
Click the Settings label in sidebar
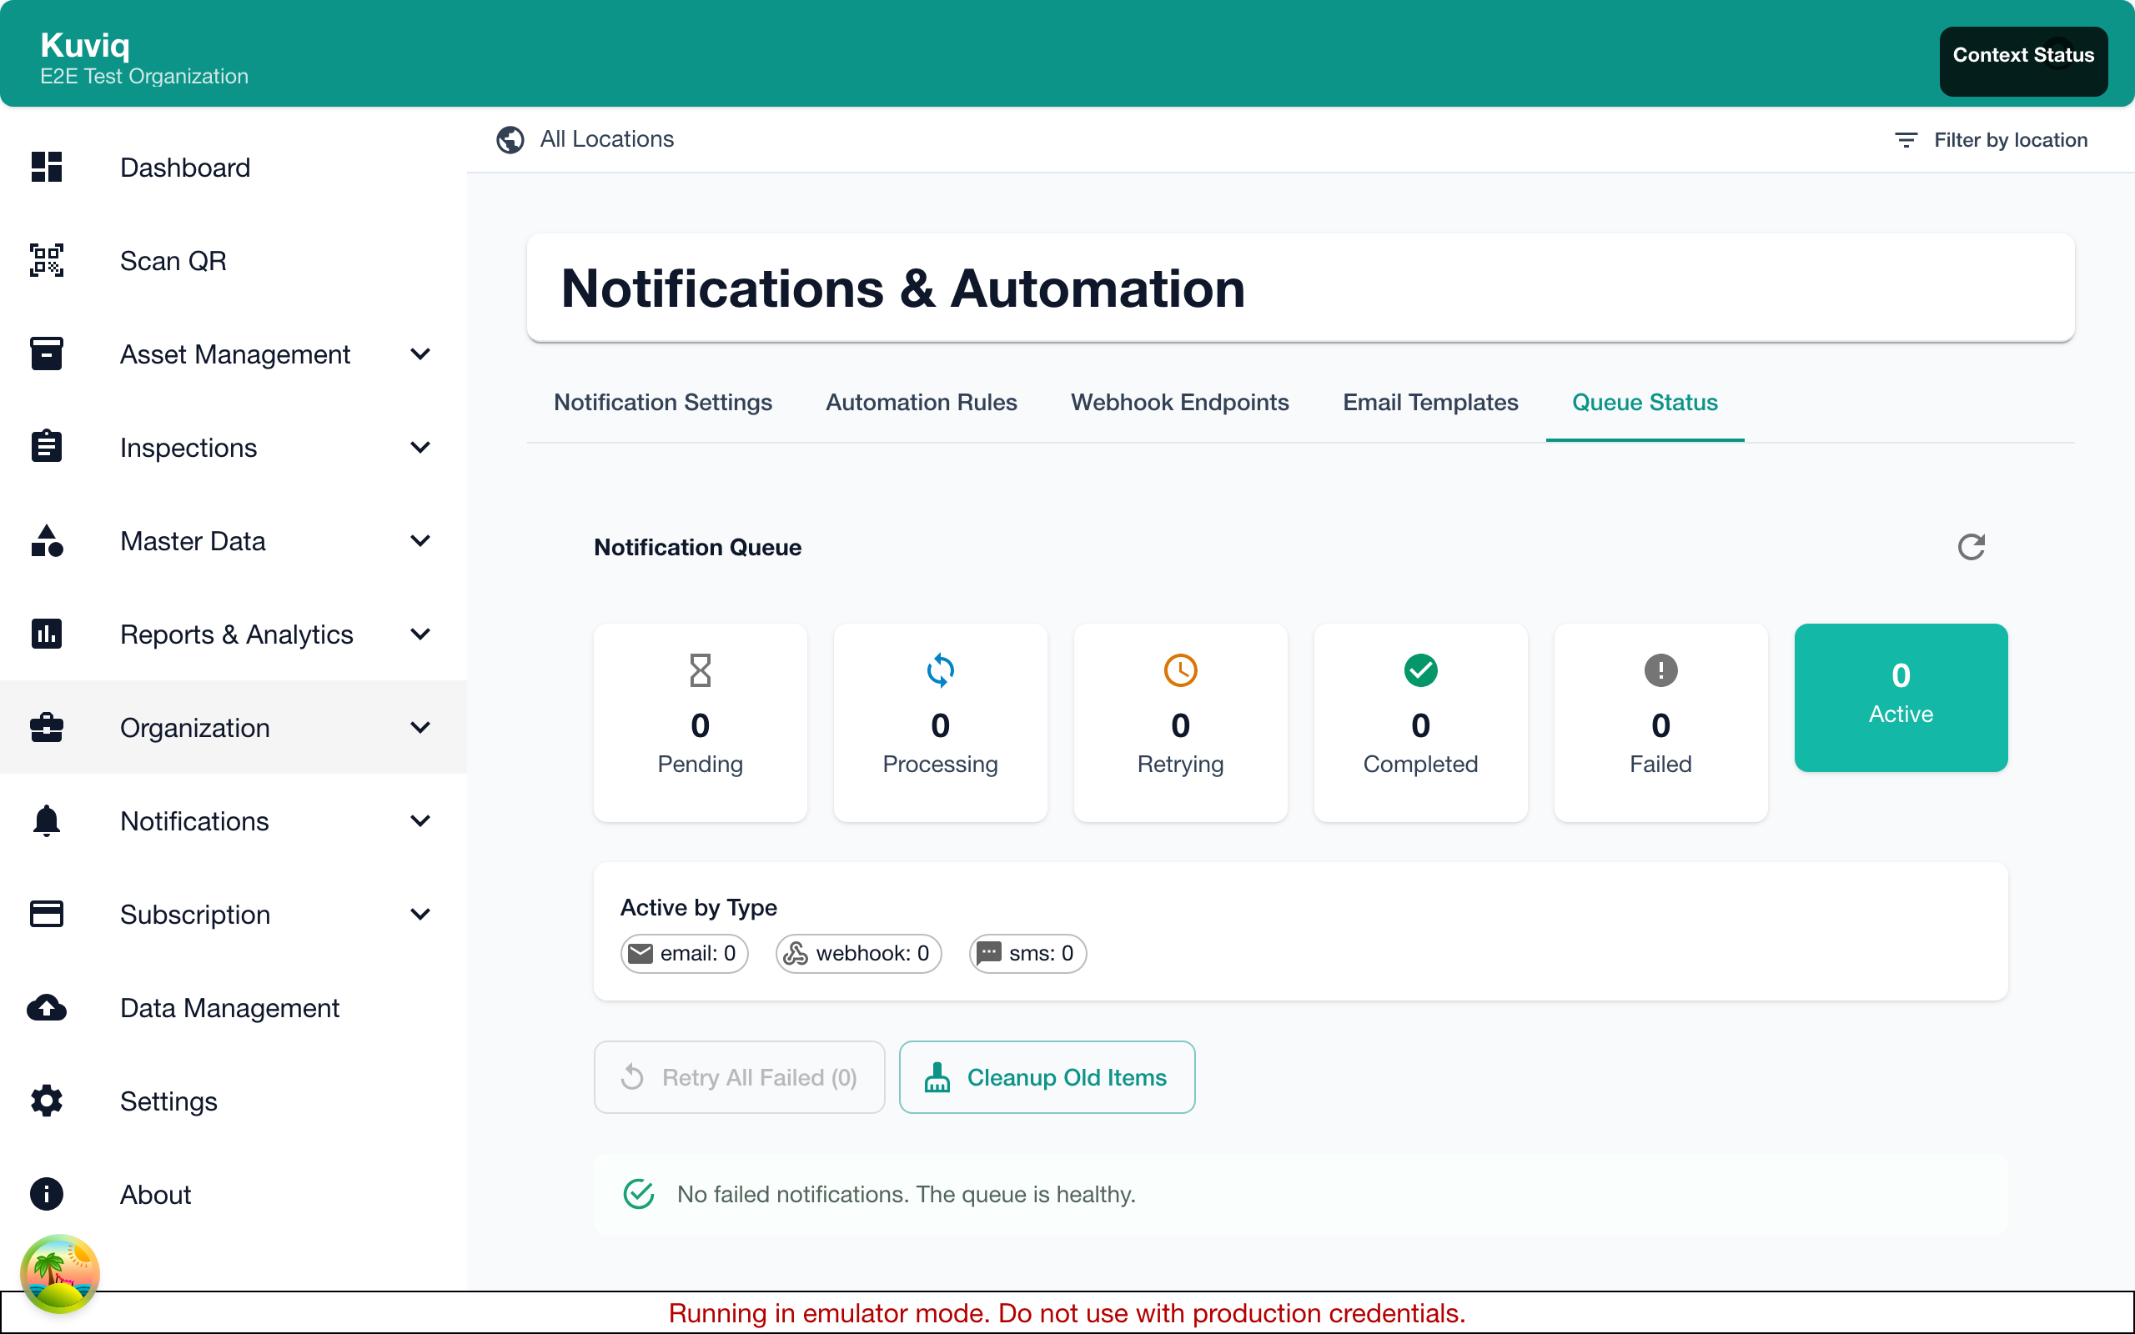coord(168,1101)
